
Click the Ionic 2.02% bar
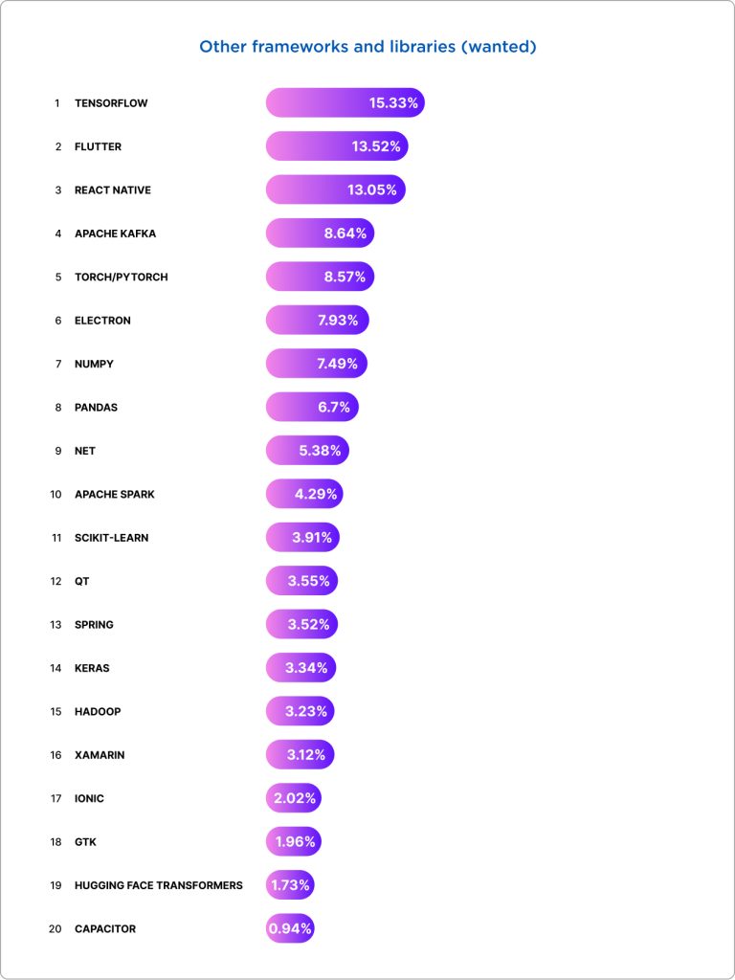click(x=294, y=798)
